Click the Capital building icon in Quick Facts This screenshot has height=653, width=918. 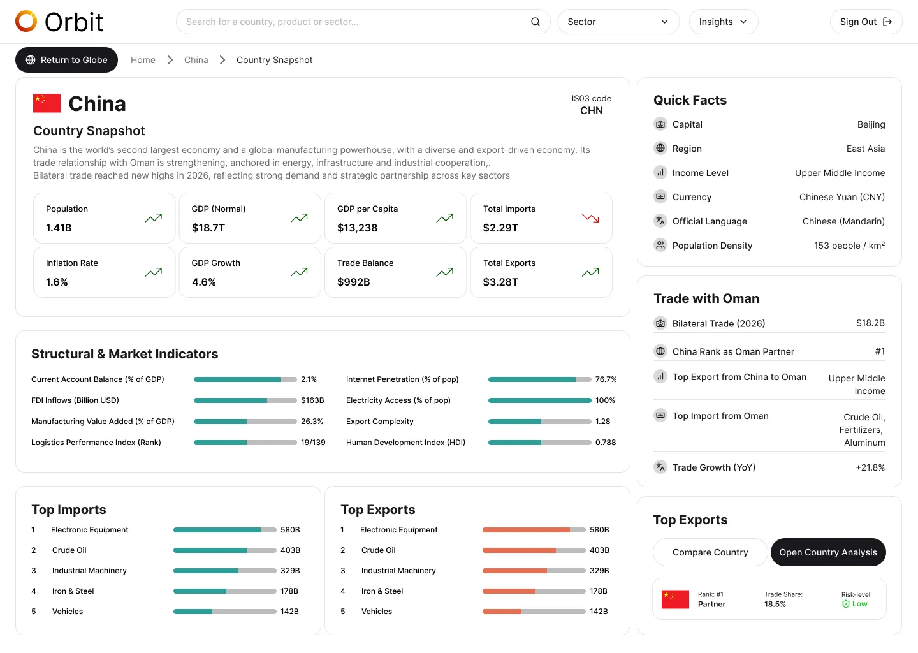(660, 124)
